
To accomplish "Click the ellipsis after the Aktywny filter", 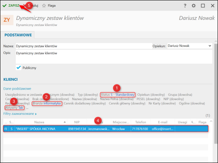I will (x=27, y=108).
